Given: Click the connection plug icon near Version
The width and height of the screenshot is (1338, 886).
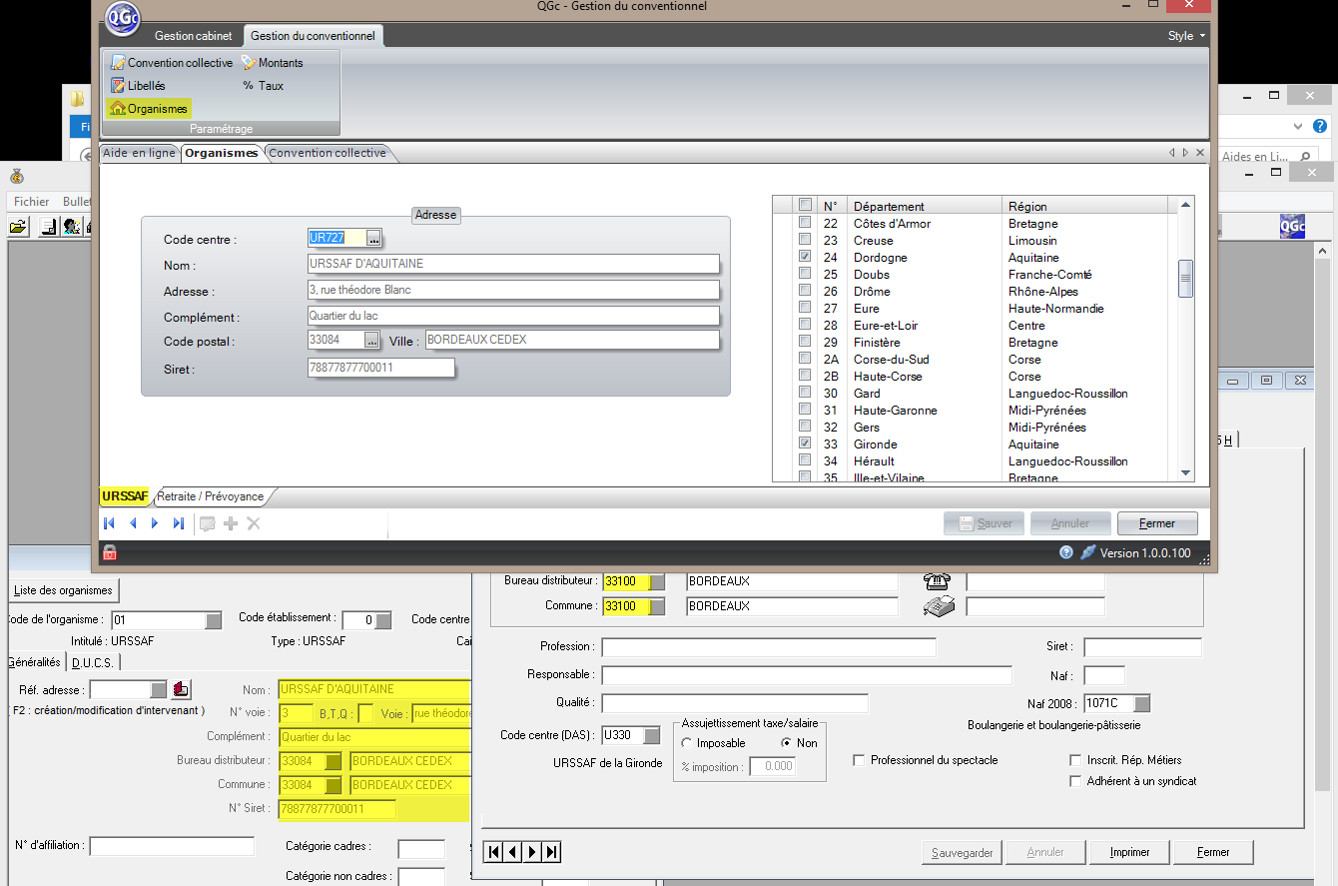Looking at the screenshot, I should coord(1087,552).
